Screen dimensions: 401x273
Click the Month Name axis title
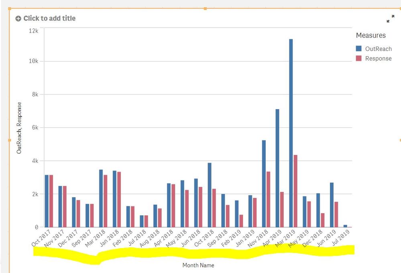pos(198,265)
